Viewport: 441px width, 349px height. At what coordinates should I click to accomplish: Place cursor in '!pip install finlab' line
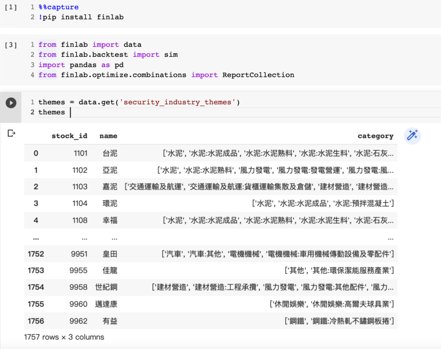(81, 18)
